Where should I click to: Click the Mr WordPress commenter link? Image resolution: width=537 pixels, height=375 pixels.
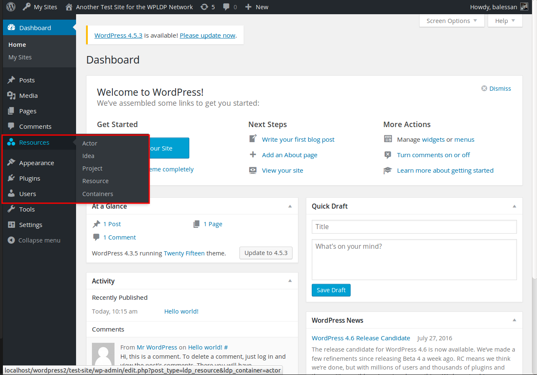pos(157,347)
